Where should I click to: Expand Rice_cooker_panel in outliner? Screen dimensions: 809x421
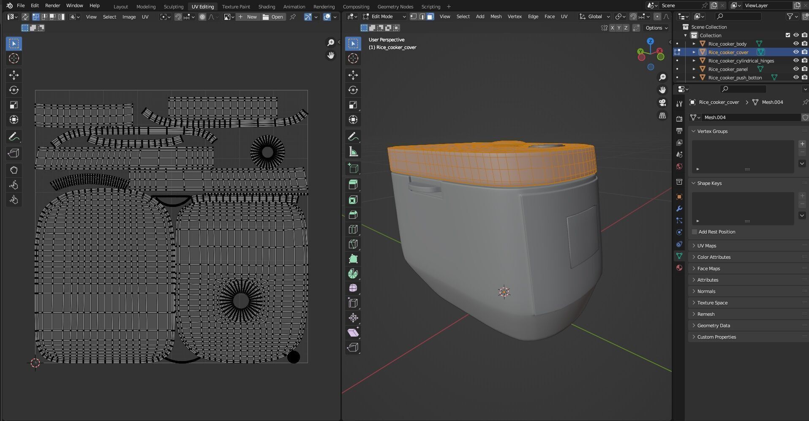click(694, 69)
